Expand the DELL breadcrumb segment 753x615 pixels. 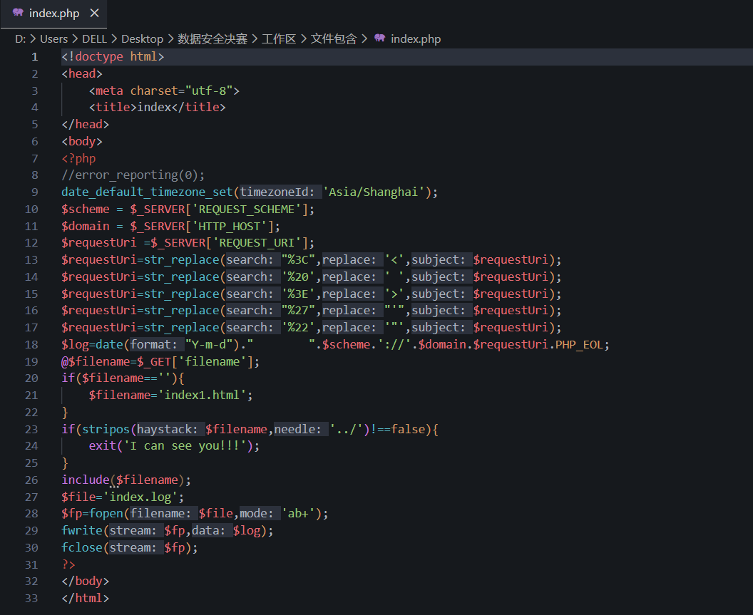click(94, 38)
